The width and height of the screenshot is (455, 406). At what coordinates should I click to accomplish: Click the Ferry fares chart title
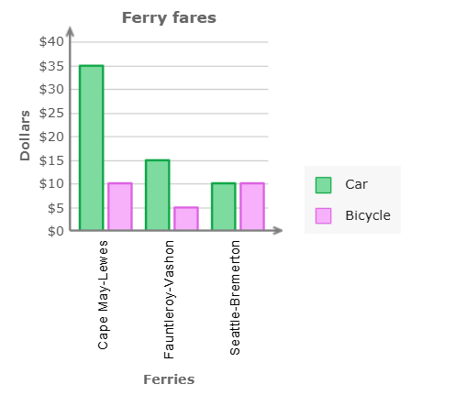click(x=169, y=17)
